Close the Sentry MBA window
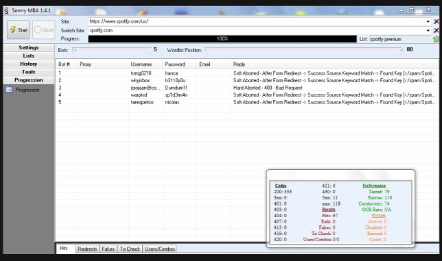The image size is (442, 261). 428,10
